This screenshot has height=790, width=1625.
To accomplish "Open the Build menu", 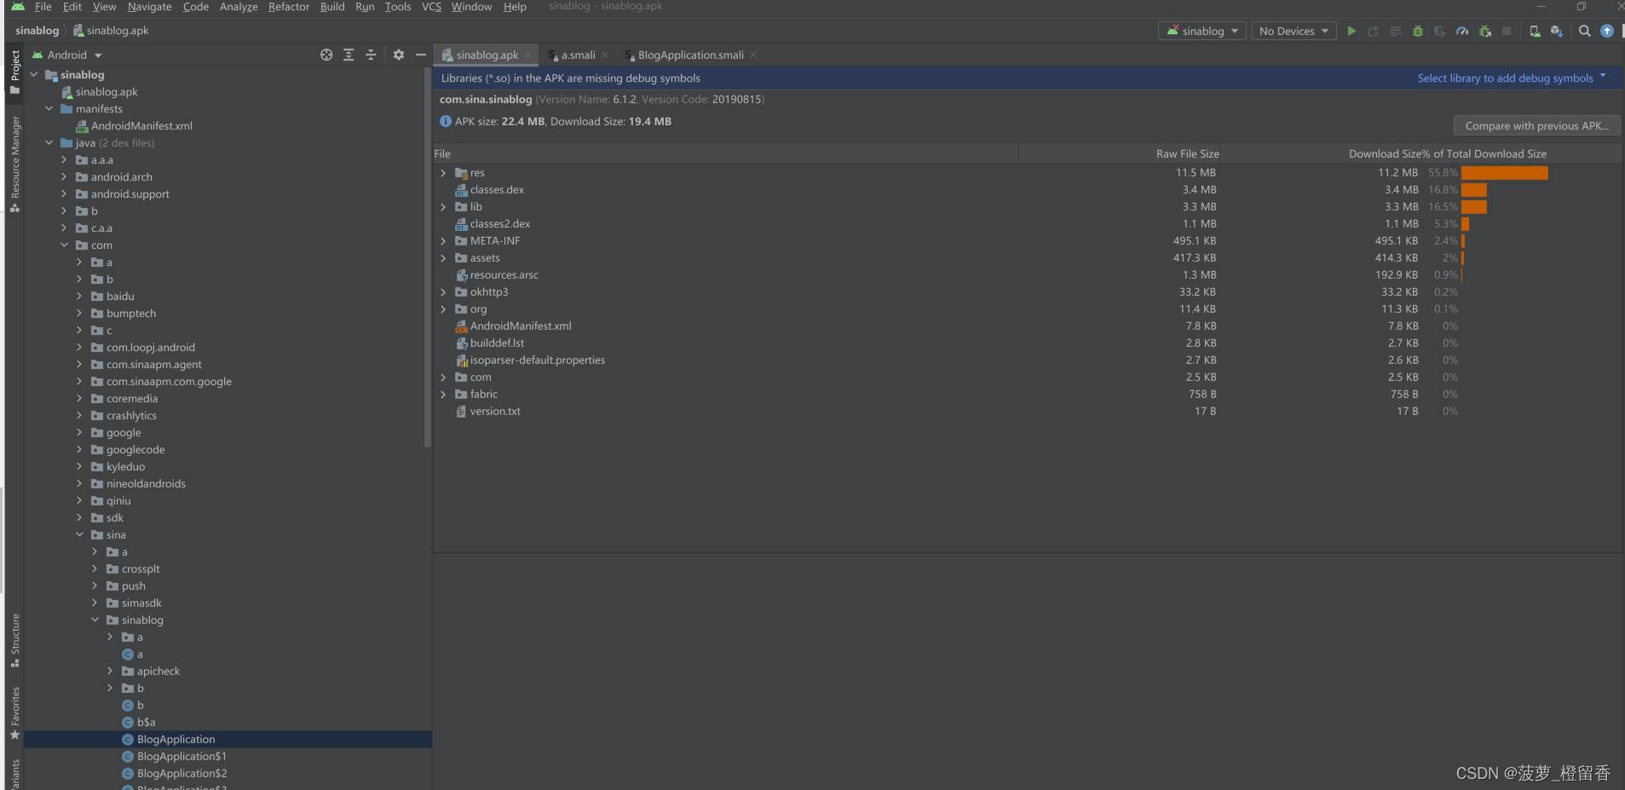I will click(332, 7).
